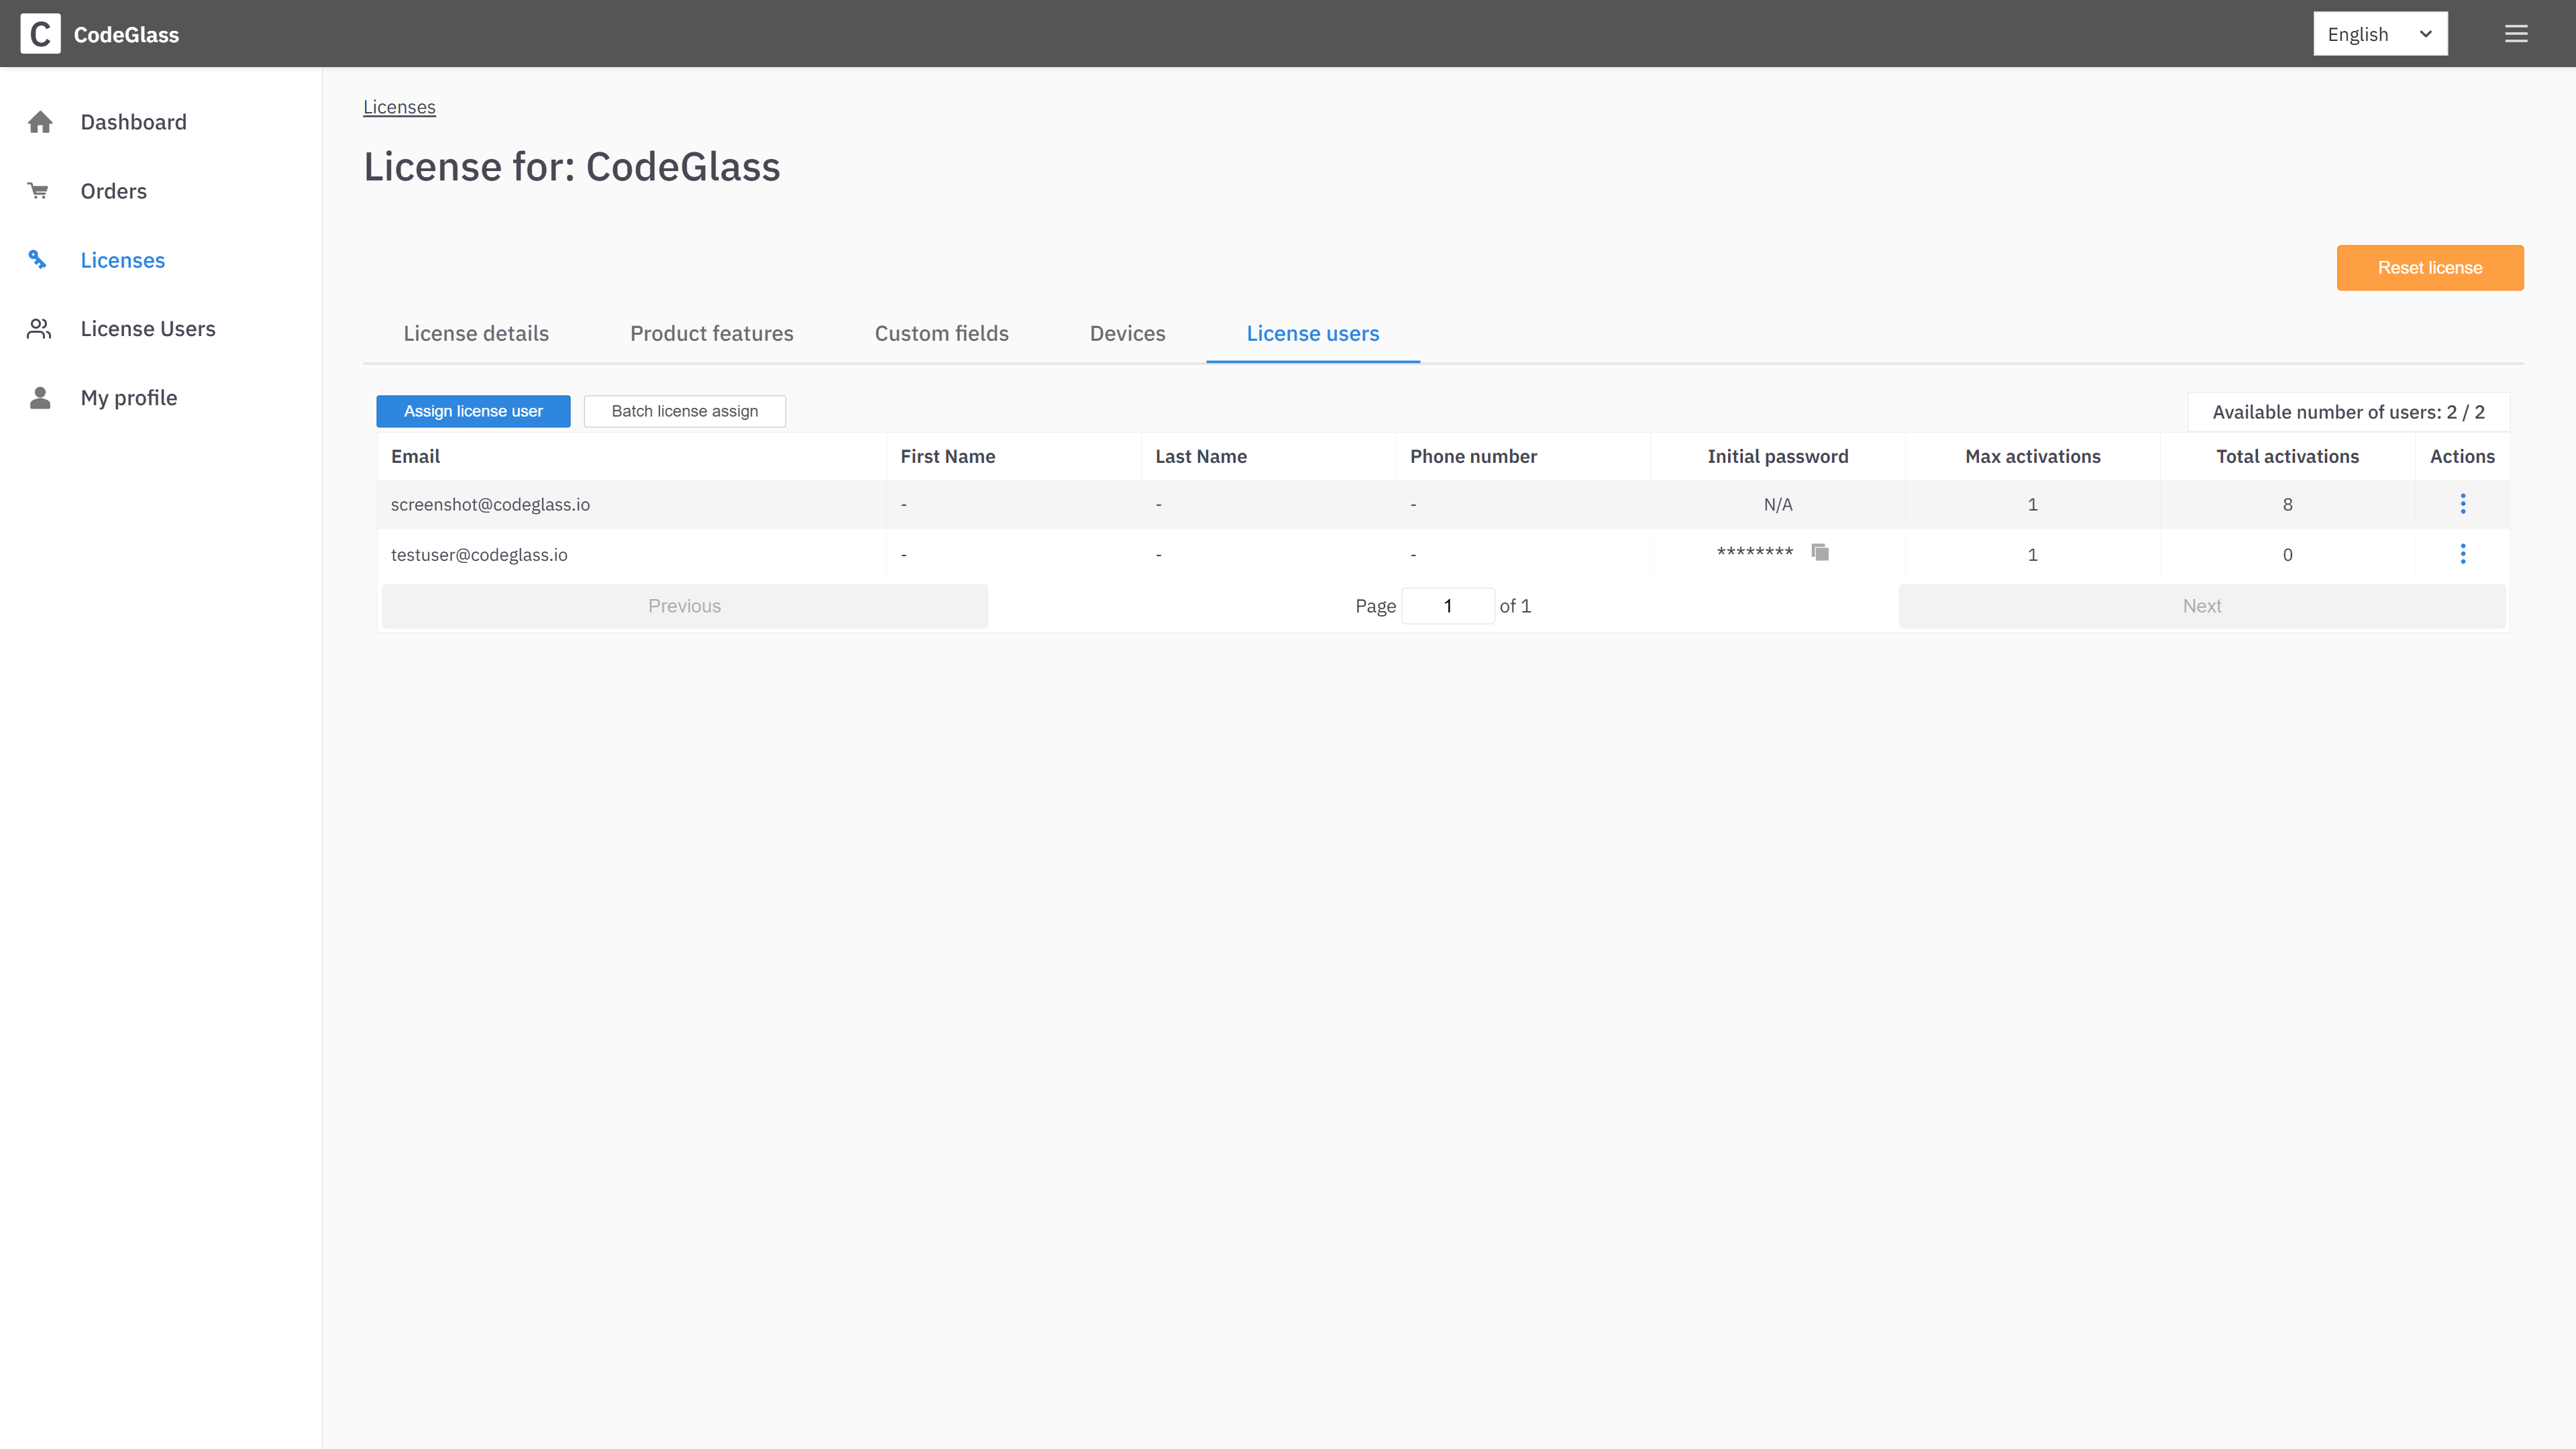
Task: Open License Users in sidebar
Action: (x=148, y=329)
